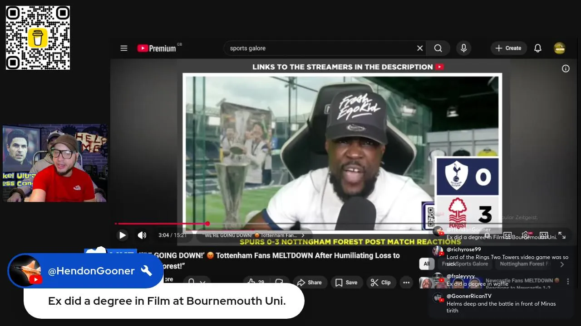The height and width of the screenshot is (326, 581).
Task: Open the player settings gear
Action: [526, 235]
